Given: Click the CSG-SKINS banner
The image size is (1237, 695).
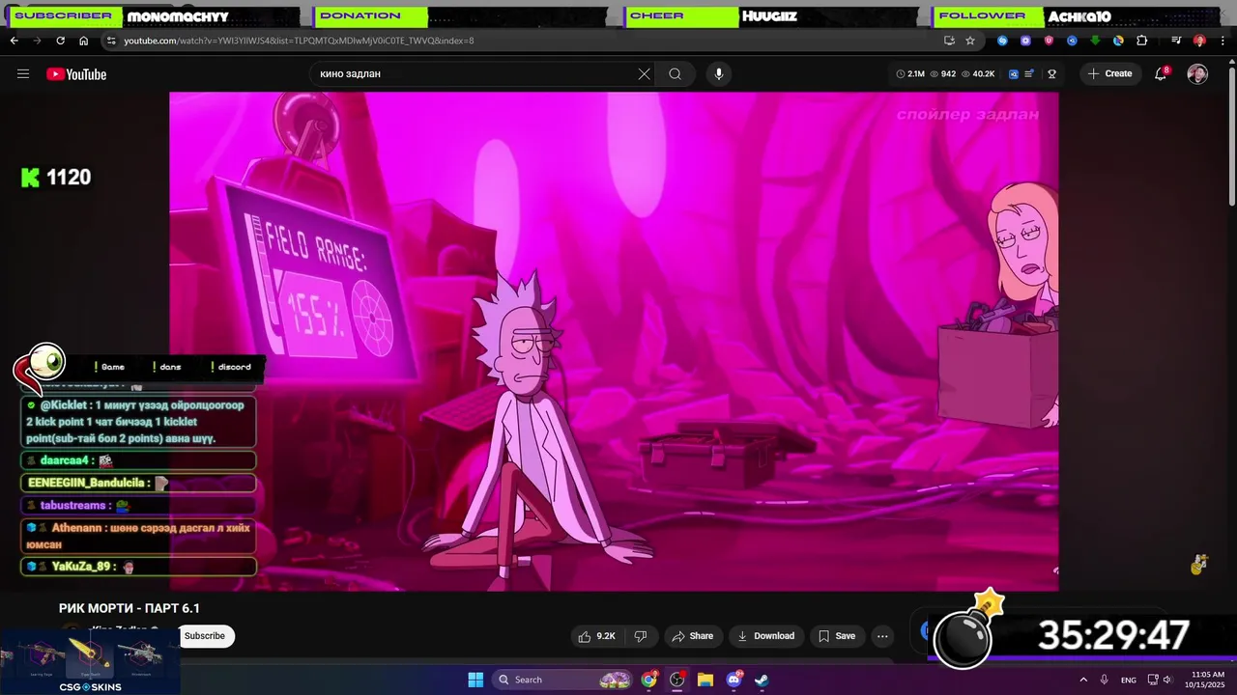Looking at the screenshot, I should [90, 662].
